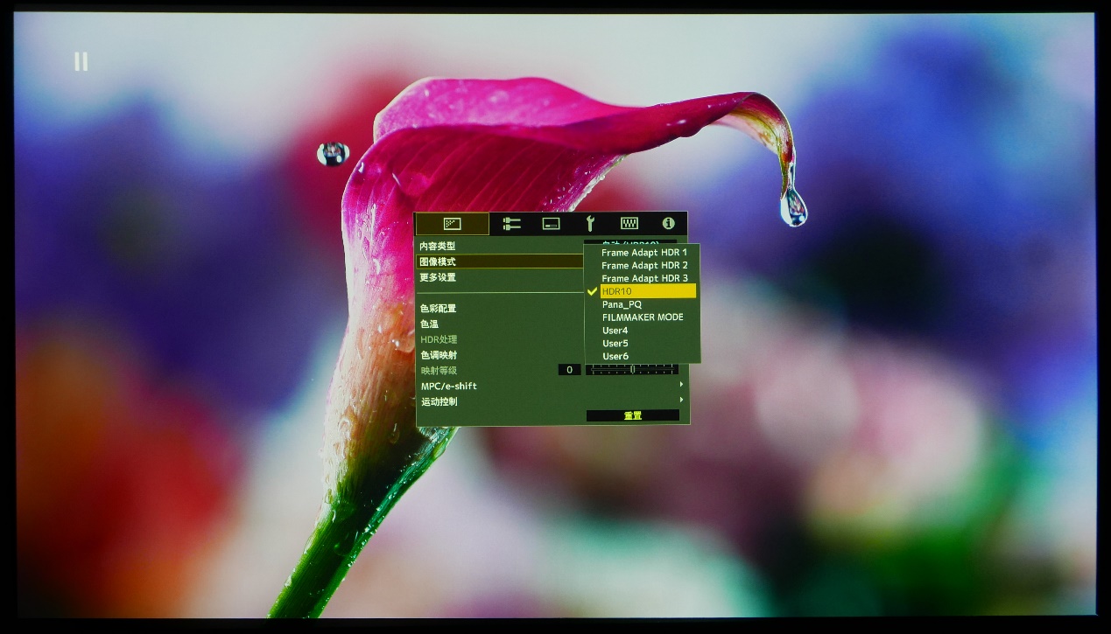Open the 图像模式 dropdown row
The width and height of the screenshot is (1111, 634).
click(x=499, y=261)
